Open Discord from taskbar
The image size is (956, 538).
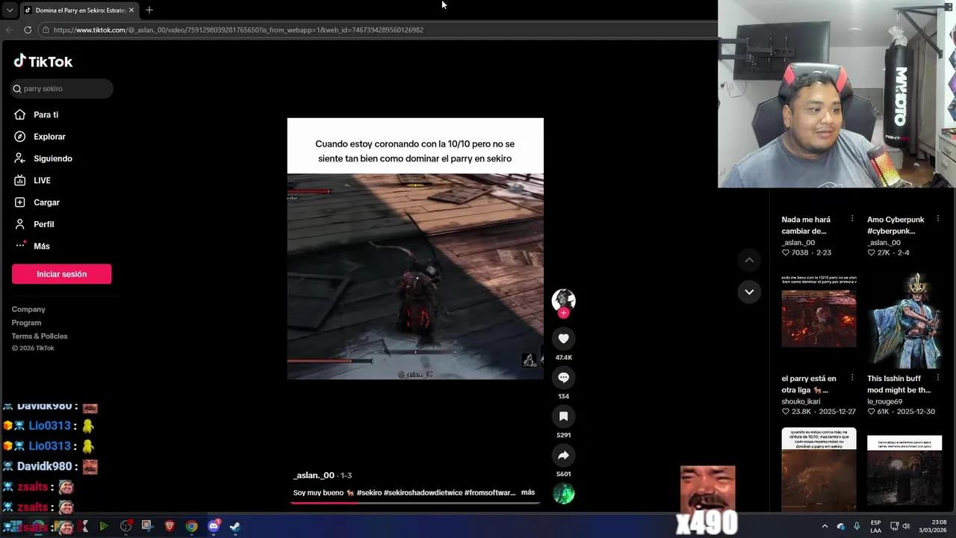pyautogui.click(x=214, y=526)
